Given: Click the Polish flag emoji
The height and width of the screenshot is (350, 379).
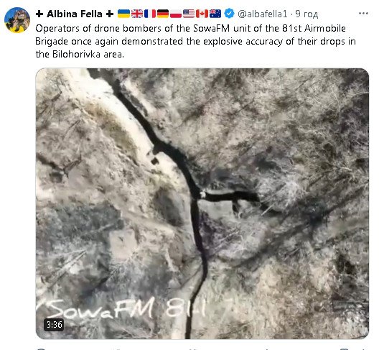Looking at the screenshot, I should tap(176, 14).
